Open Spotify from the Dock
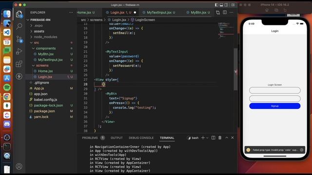This screenshot has height=175, width=312. [x=7, y=87]
